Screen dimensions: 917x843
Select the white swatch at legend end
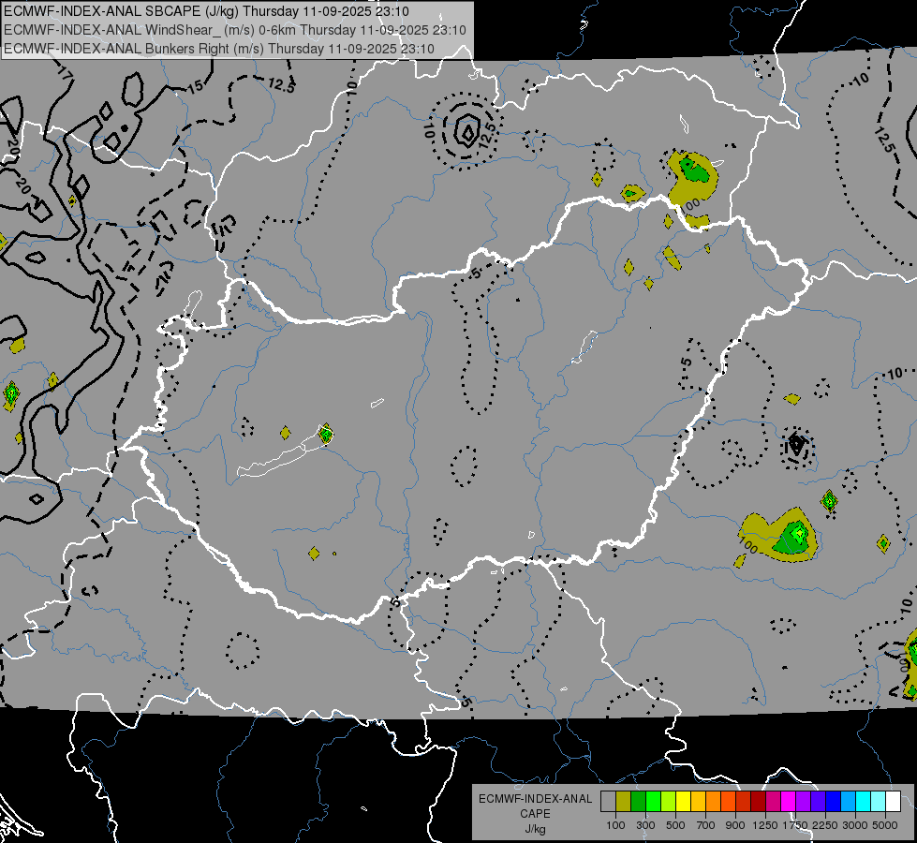coord(894,801)
